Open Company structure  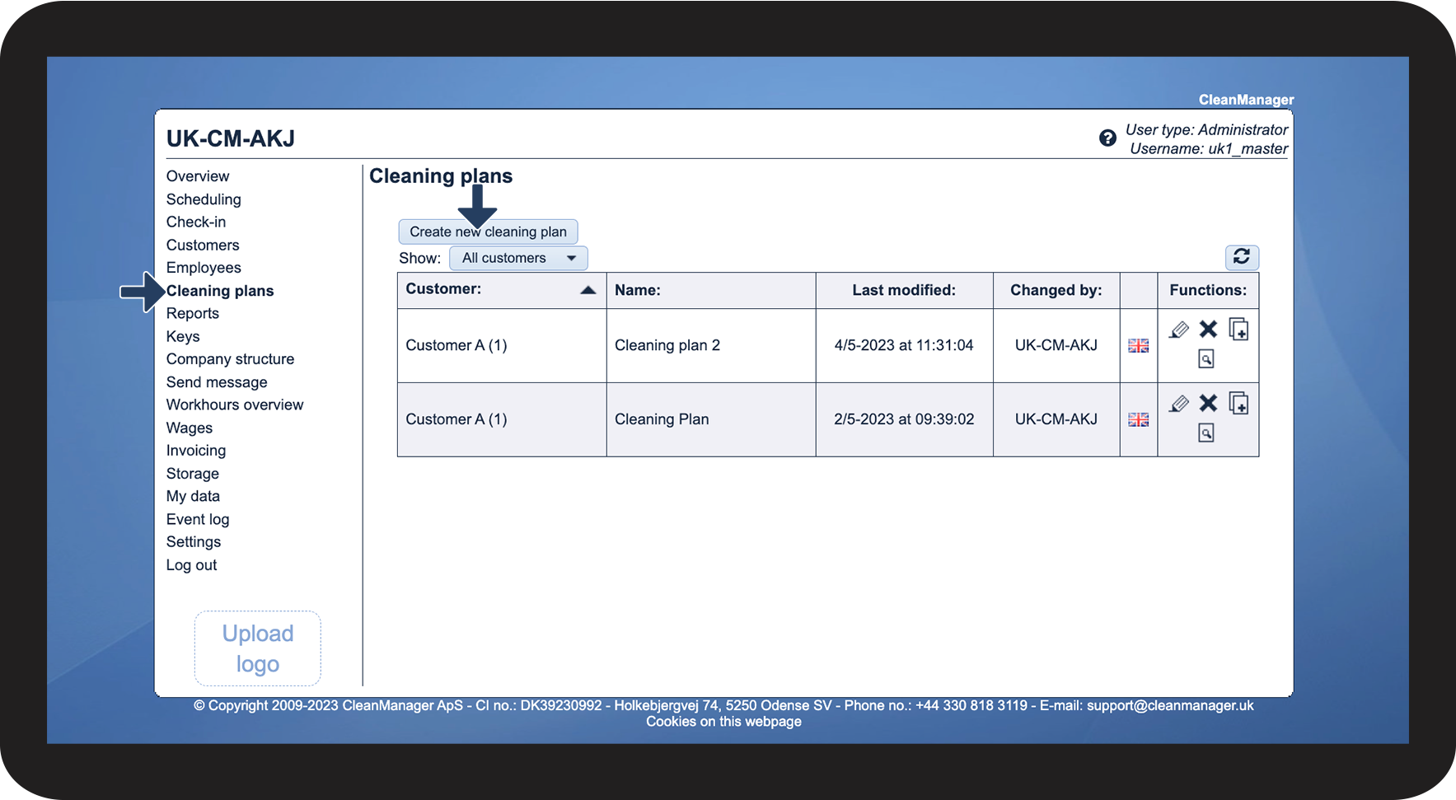[230, 359]
